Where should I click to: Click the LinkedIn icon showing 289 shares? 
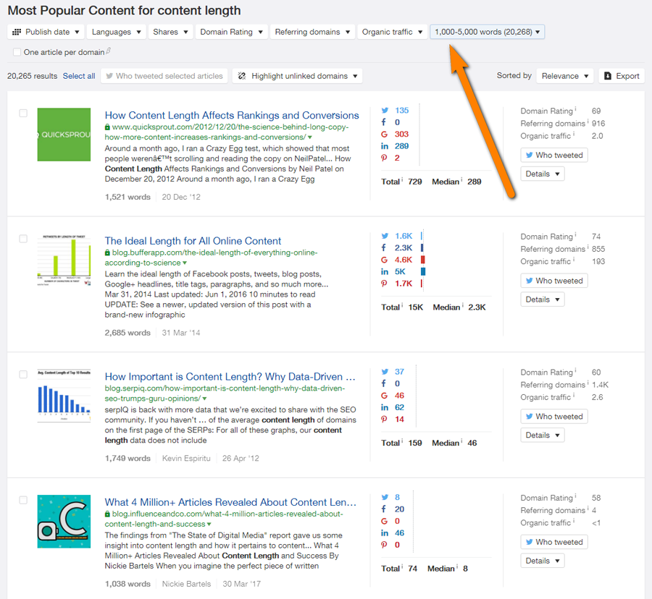[385, 146]
